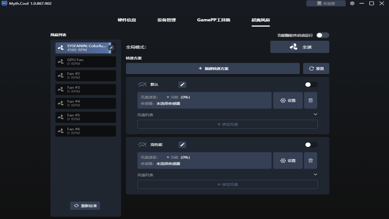The width and height of the screenshot is (389, 219).
Task: Click the pencil icon to rename 高性能 plan
Action: [x=182, y=145]
